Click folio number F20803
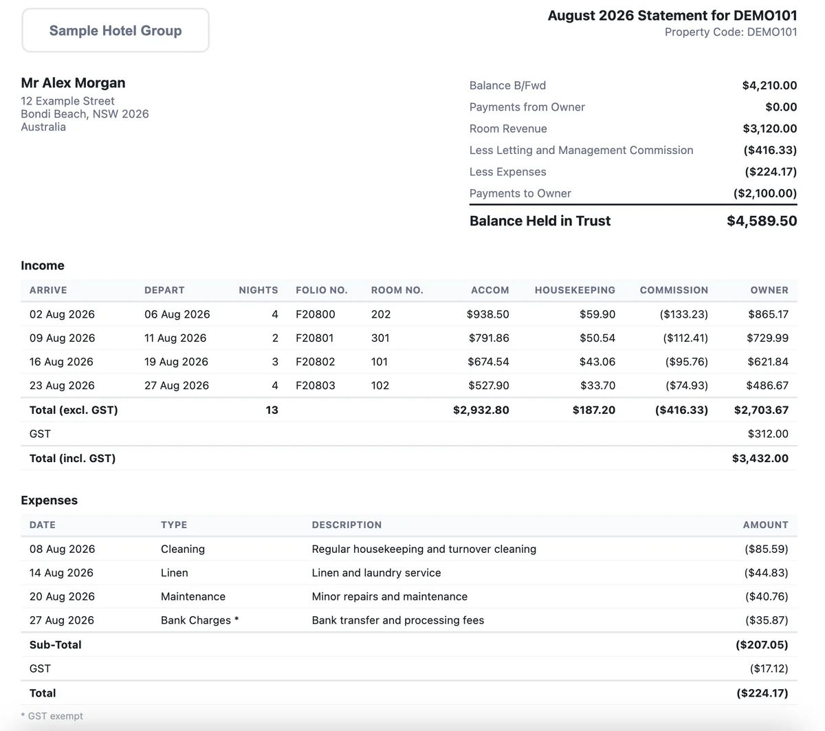 click(316, 386)
